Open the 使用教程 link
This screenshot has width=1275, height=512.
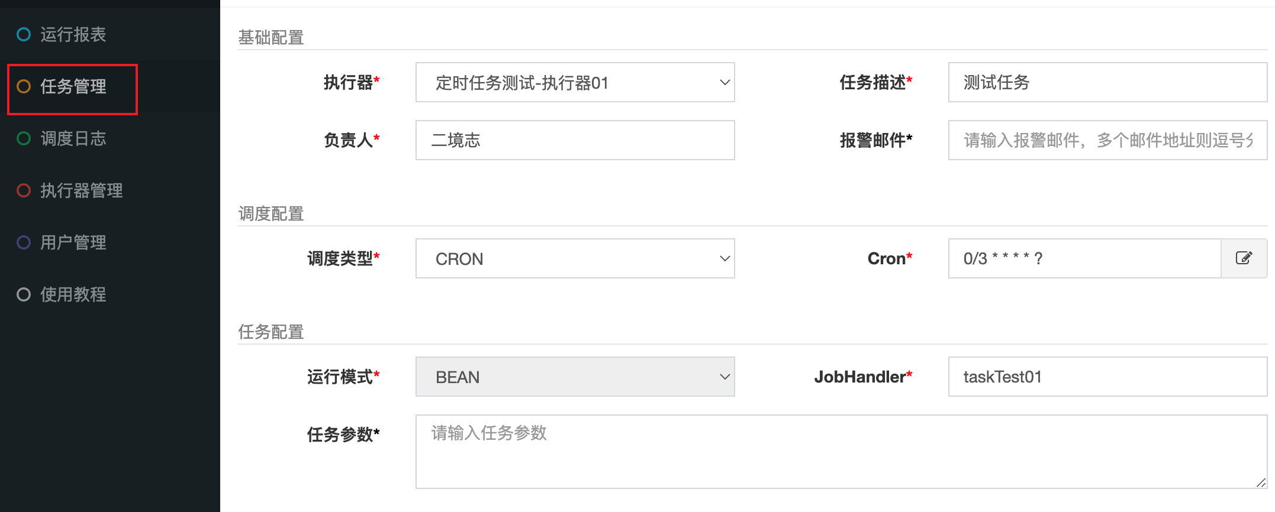tap(73, 295)
